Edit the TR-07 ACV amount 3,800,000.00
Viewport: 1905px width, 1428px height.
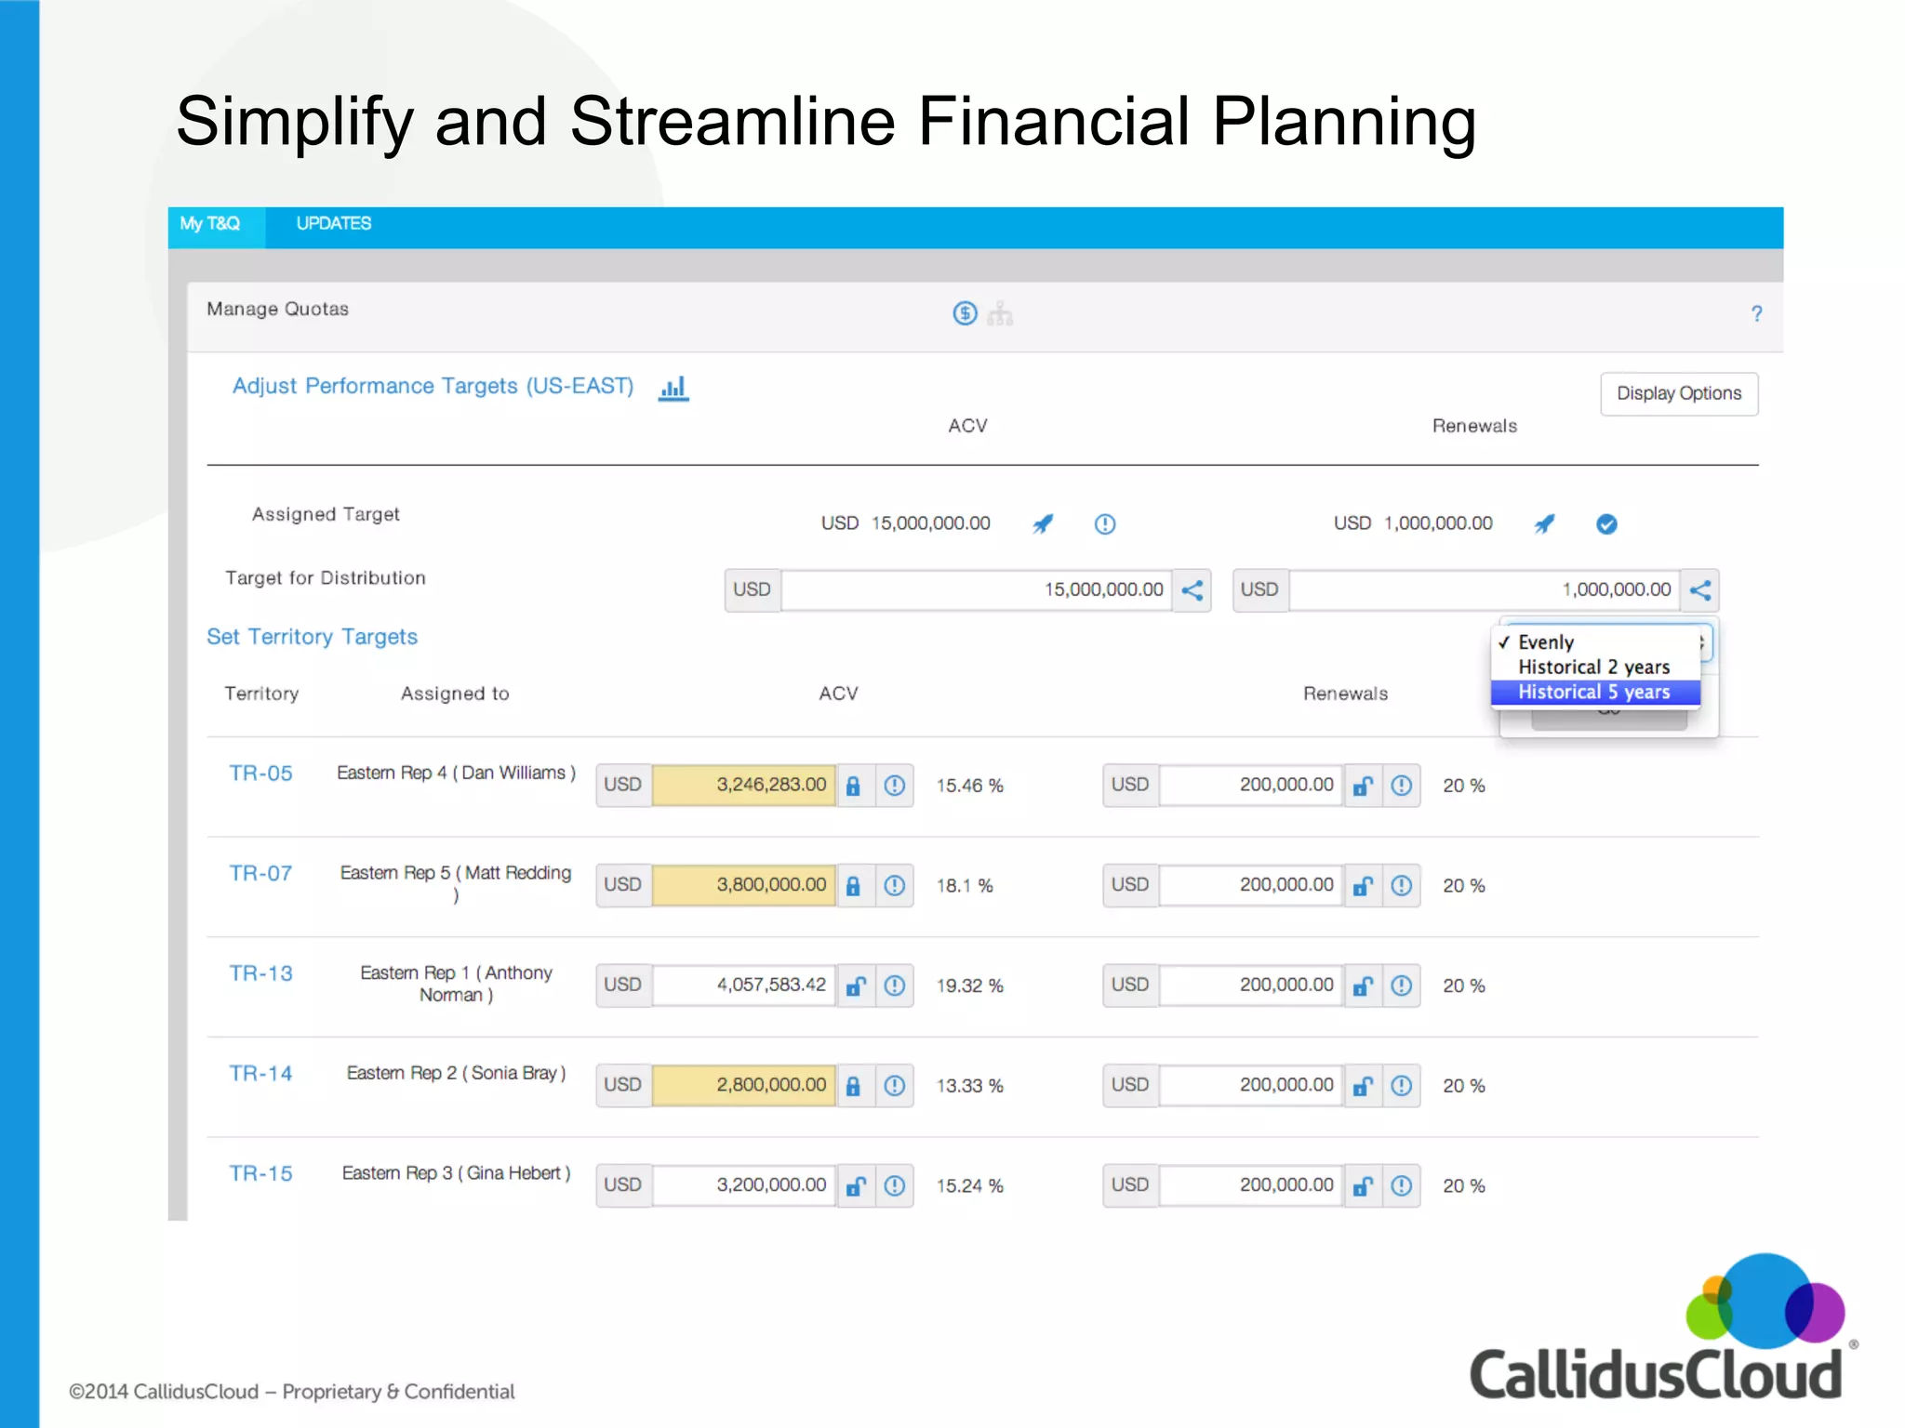point(744,885)
